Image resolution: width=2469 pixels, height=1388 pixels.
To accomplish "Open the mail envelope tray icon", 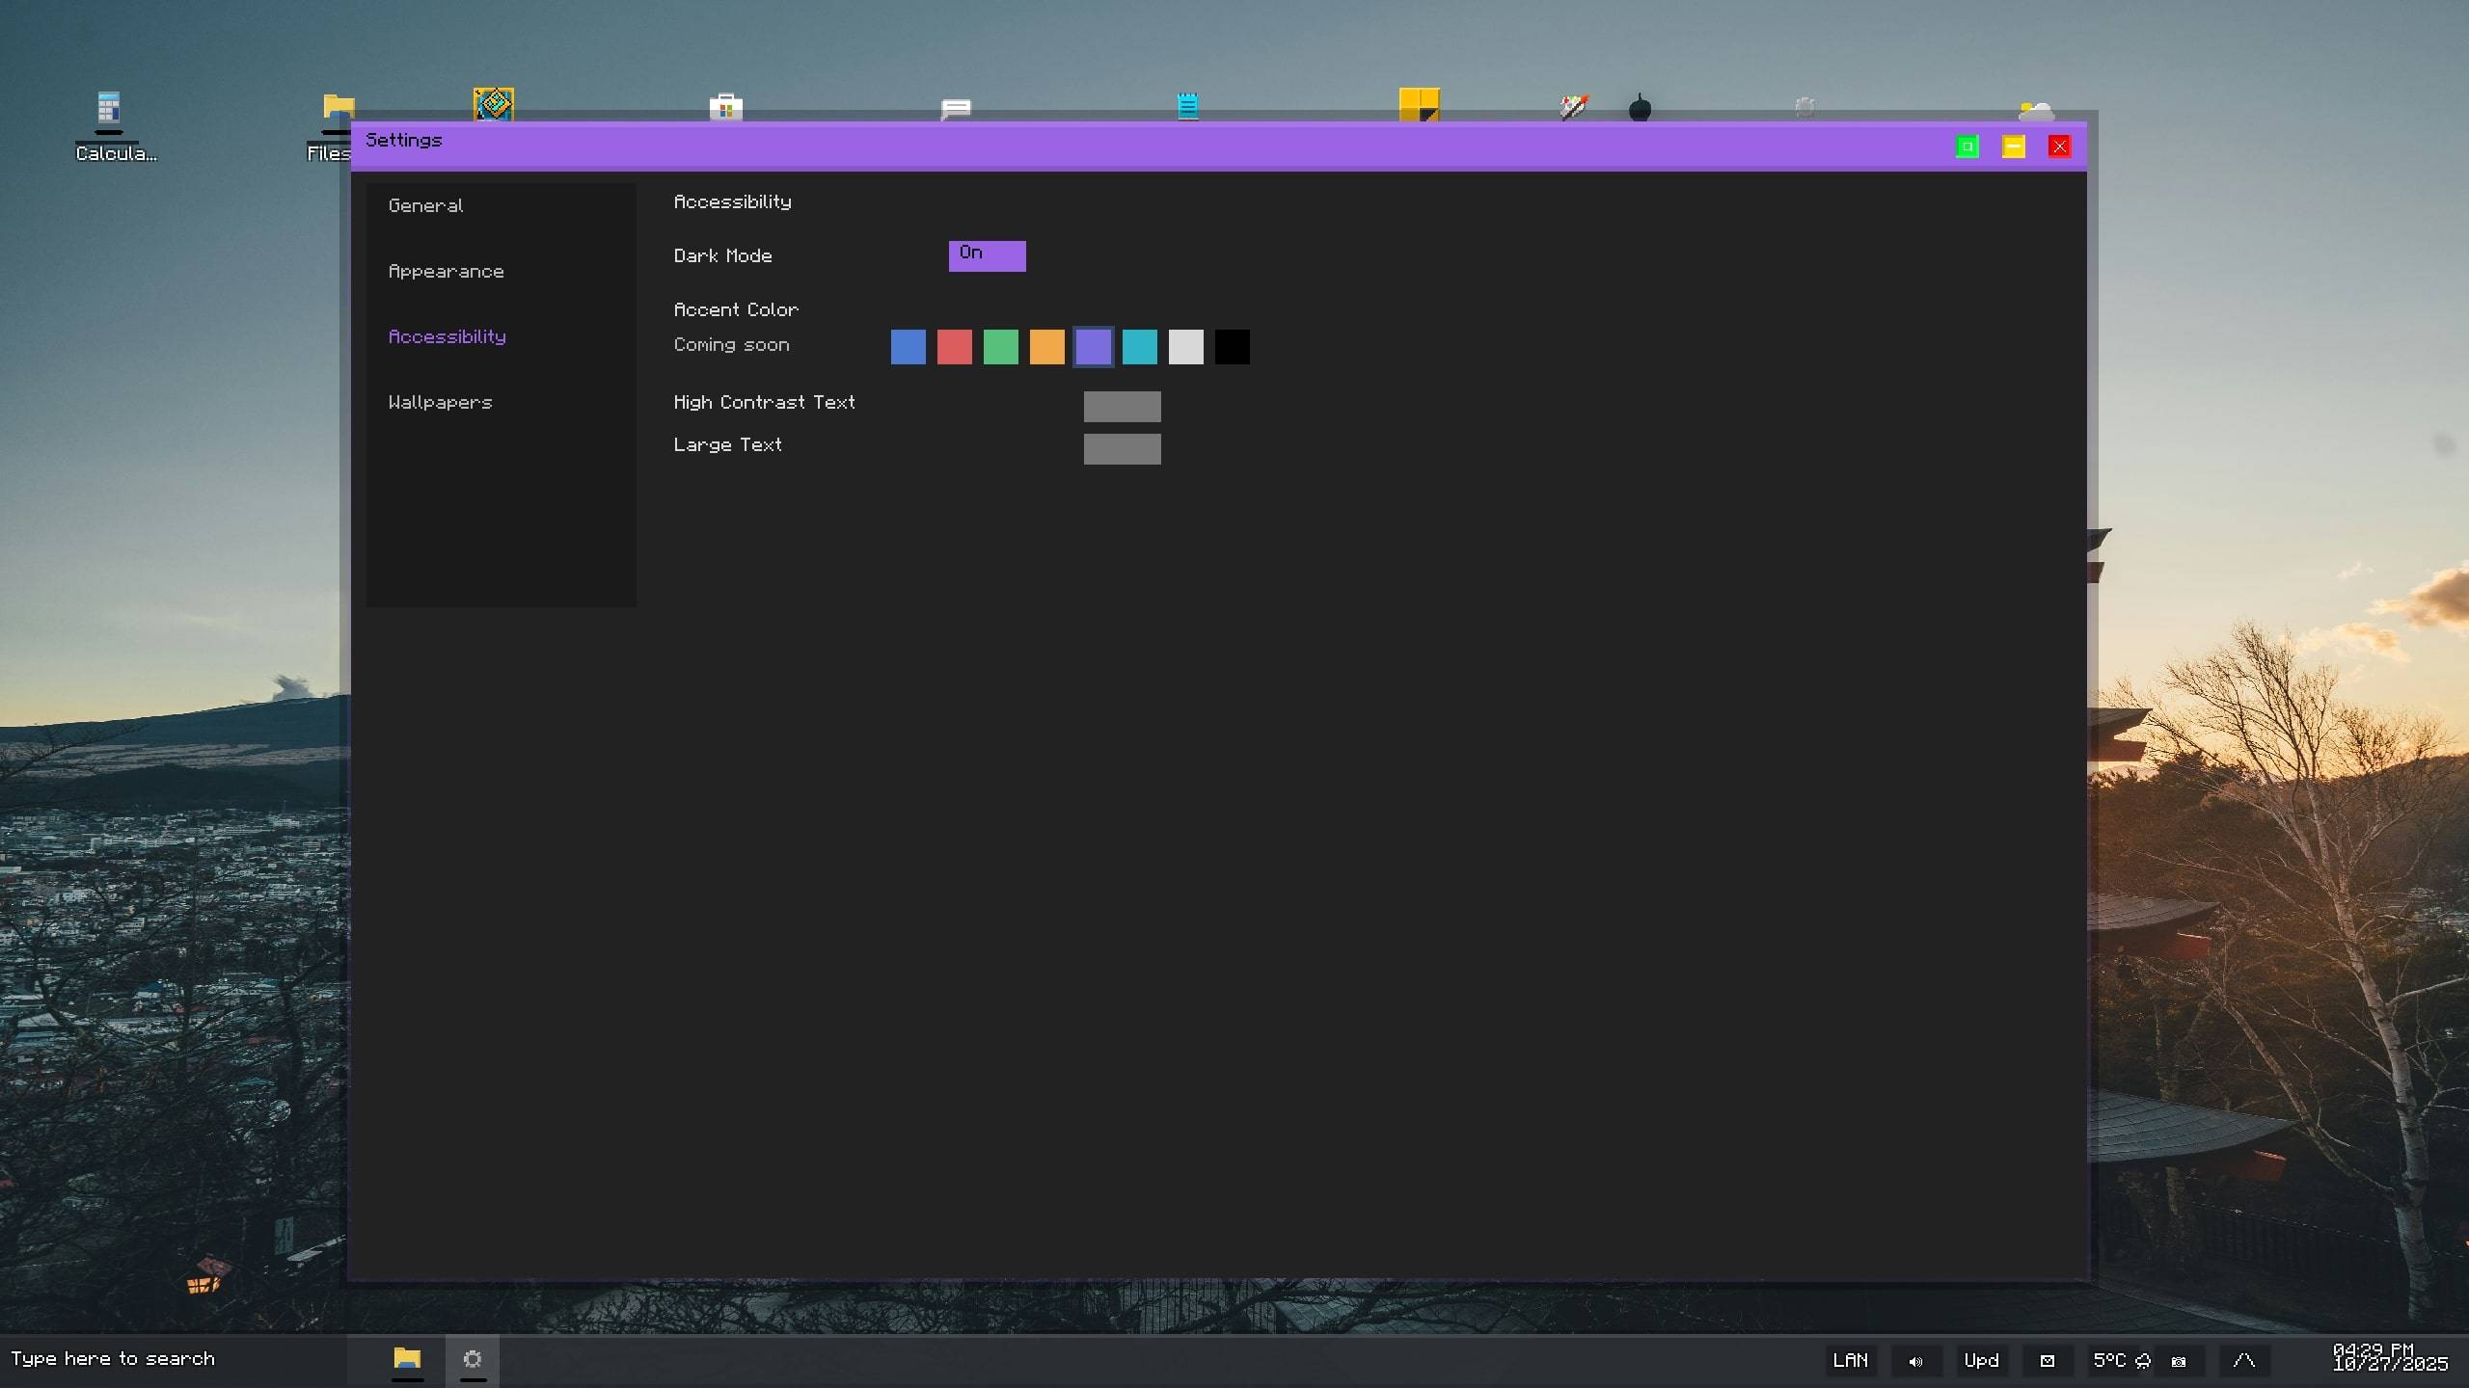I will pos(2047,1360).
